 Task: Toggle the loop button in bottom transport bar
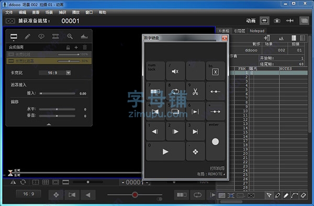197,195
